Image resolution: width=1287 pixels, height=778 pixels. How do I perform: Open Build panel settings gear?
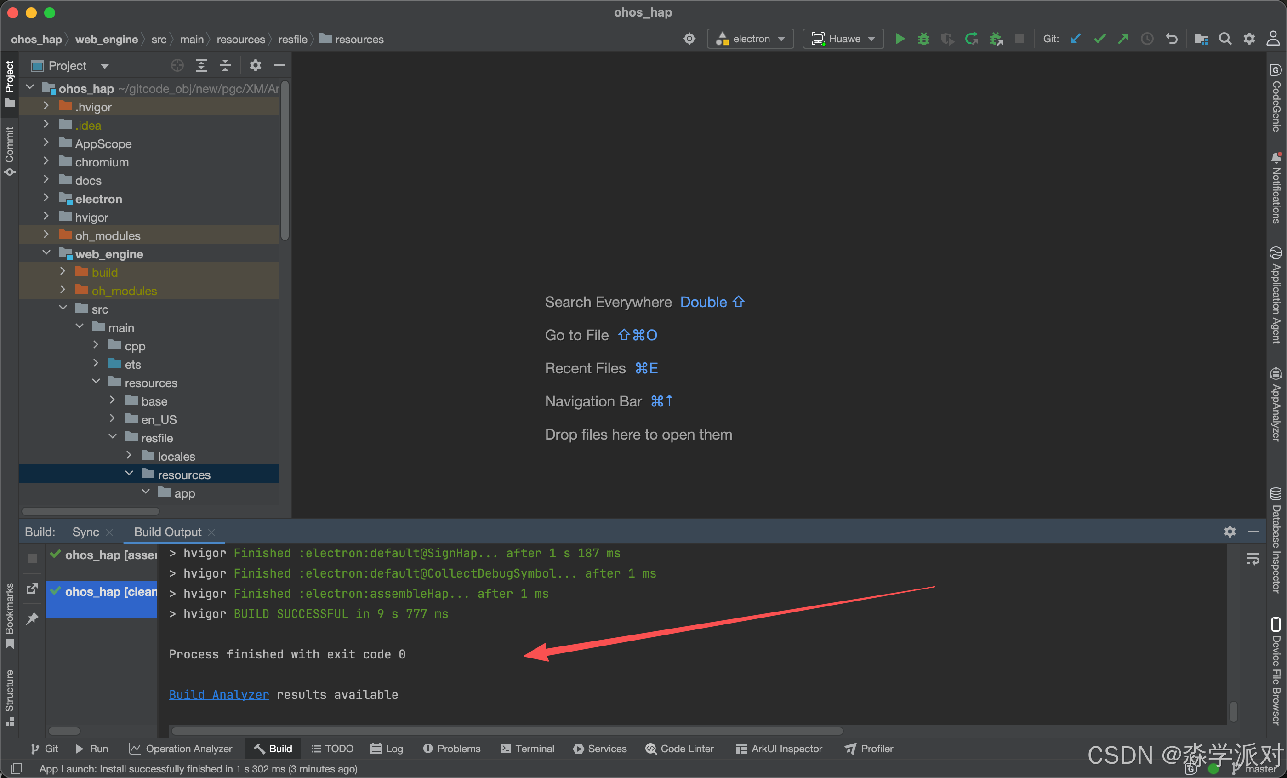pyautogui.click(x=1230, y=532)
